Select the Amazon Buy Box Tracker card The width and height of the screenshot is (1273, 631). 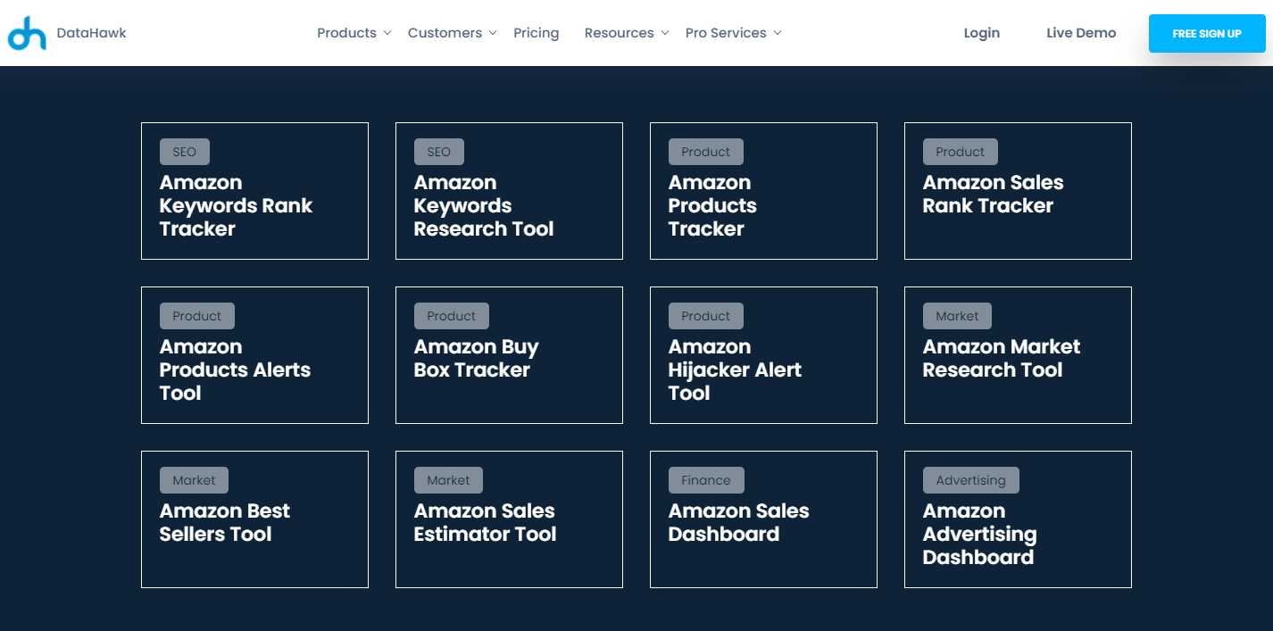pos(509,355)
